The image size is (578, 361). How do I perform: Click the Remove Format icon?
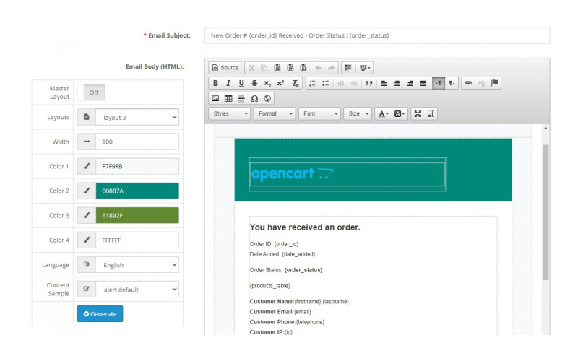pyautogui.click(x=296, y=83)
